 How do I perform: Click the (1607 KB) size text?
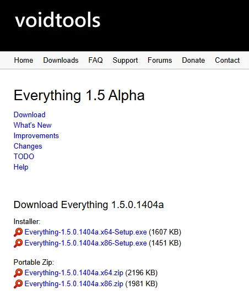pos(165,232)
